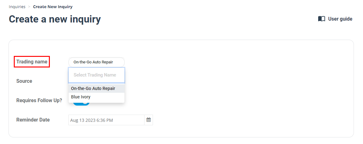Image resolution: width=363 pixels, height=144 pixels.
Task: Go to Inquiries breadcrumb link
Action: coord(17,7)
